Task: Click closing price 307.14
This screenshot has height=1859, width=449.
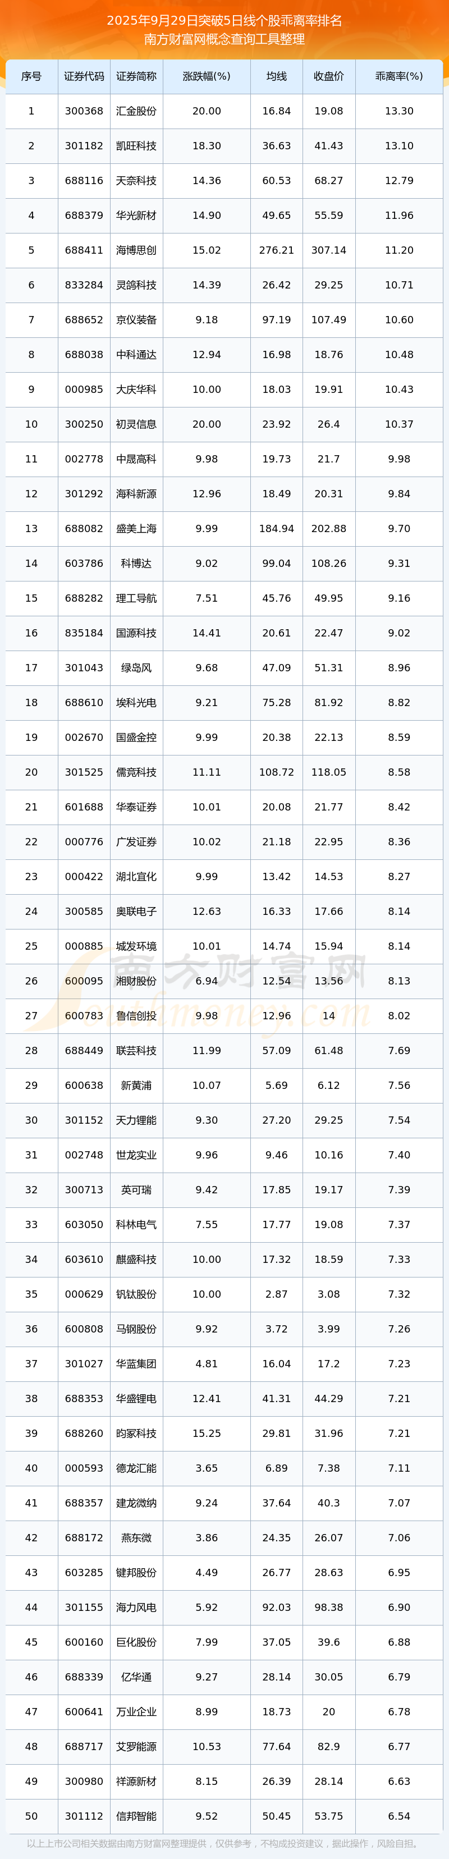Action: [x=328, y=250]
